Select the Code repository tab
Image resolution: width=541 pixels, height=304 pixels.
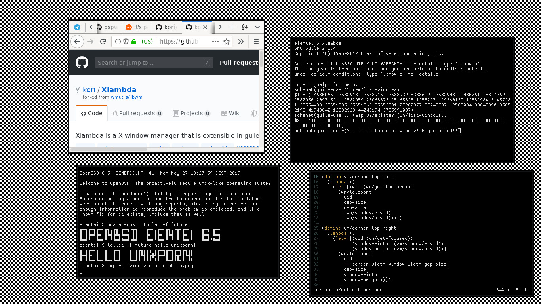point(91,113)
